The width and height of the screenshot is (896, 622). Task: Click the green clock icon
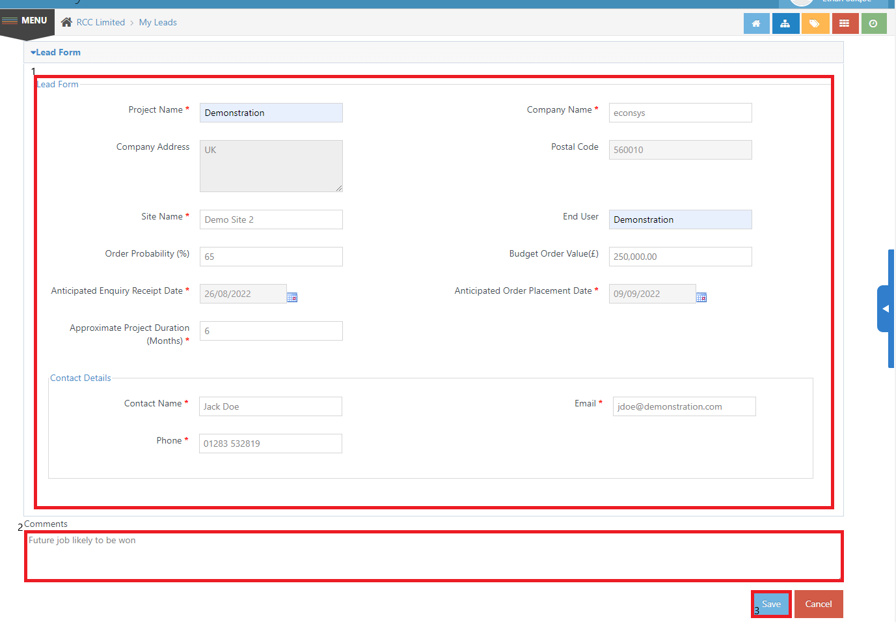click(873, 23)
